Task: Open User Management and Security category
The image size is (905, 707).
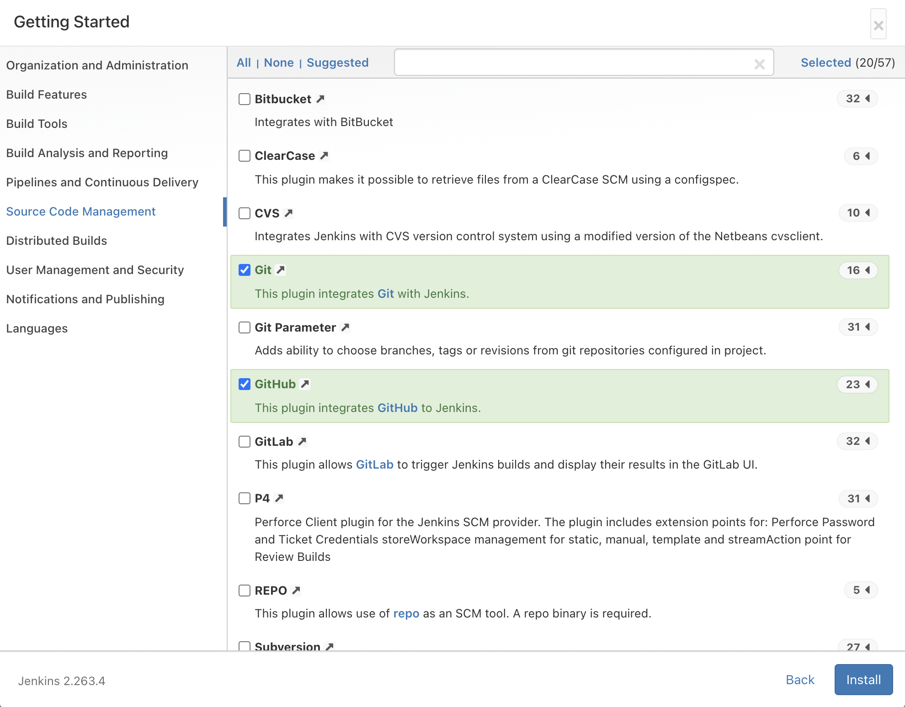Action: point(95,270)
